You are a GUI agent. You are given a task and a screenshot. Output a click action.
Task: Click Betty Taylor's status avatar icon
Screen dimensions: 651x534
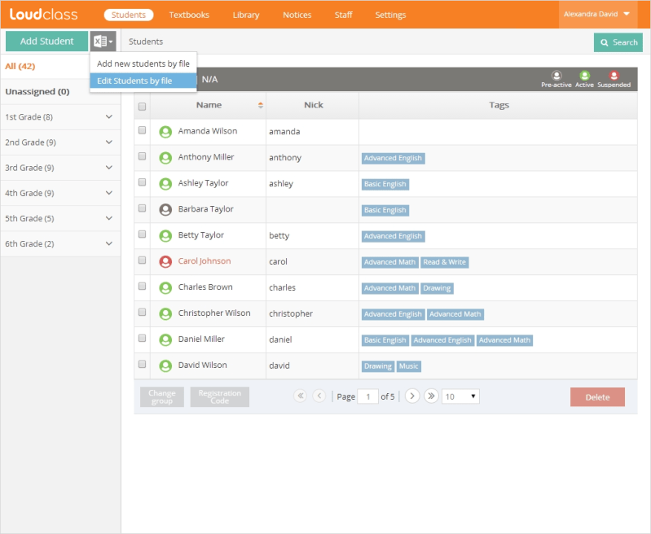point(165,236)
